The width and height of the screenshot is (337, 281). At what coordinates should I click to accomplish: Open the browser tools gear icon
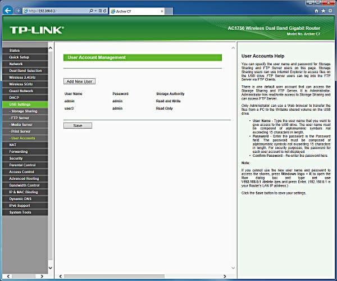tap(330, 11)
